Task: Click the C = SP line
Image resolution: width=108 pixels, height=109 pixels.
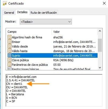Action: [11, 101]
